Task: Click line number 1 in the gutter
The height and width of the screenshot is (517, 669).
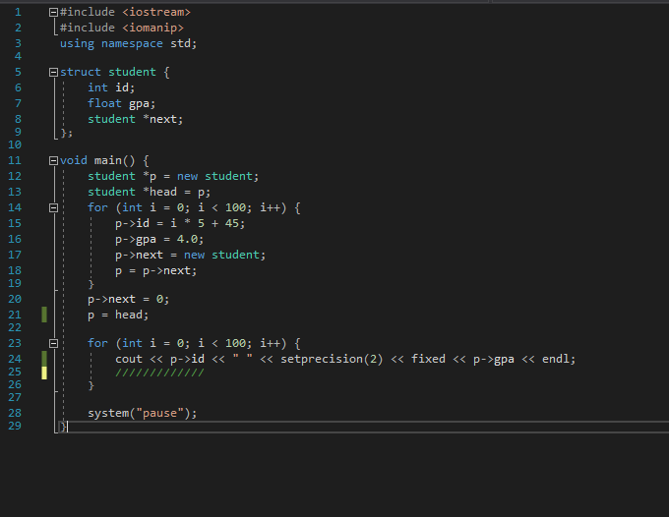Action: point(18,13)
